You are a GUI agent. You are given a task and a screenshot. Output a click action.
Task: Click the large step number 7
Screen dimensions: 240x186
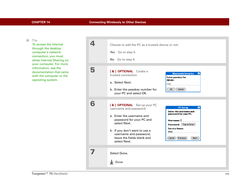[93, 152]
